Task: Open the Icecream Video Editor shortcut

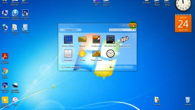Action: coord(5,102)
